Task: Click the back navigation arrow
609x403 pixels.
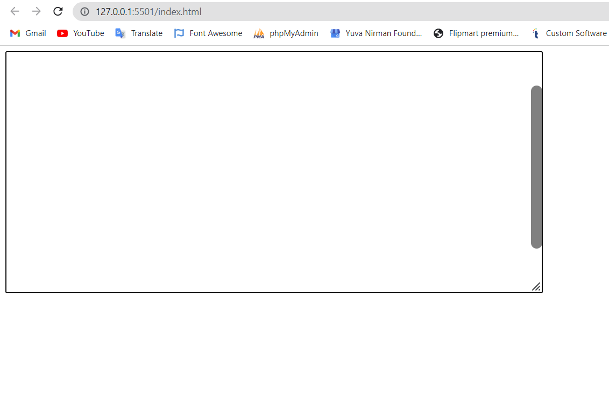Action: [x=14, y=11]
